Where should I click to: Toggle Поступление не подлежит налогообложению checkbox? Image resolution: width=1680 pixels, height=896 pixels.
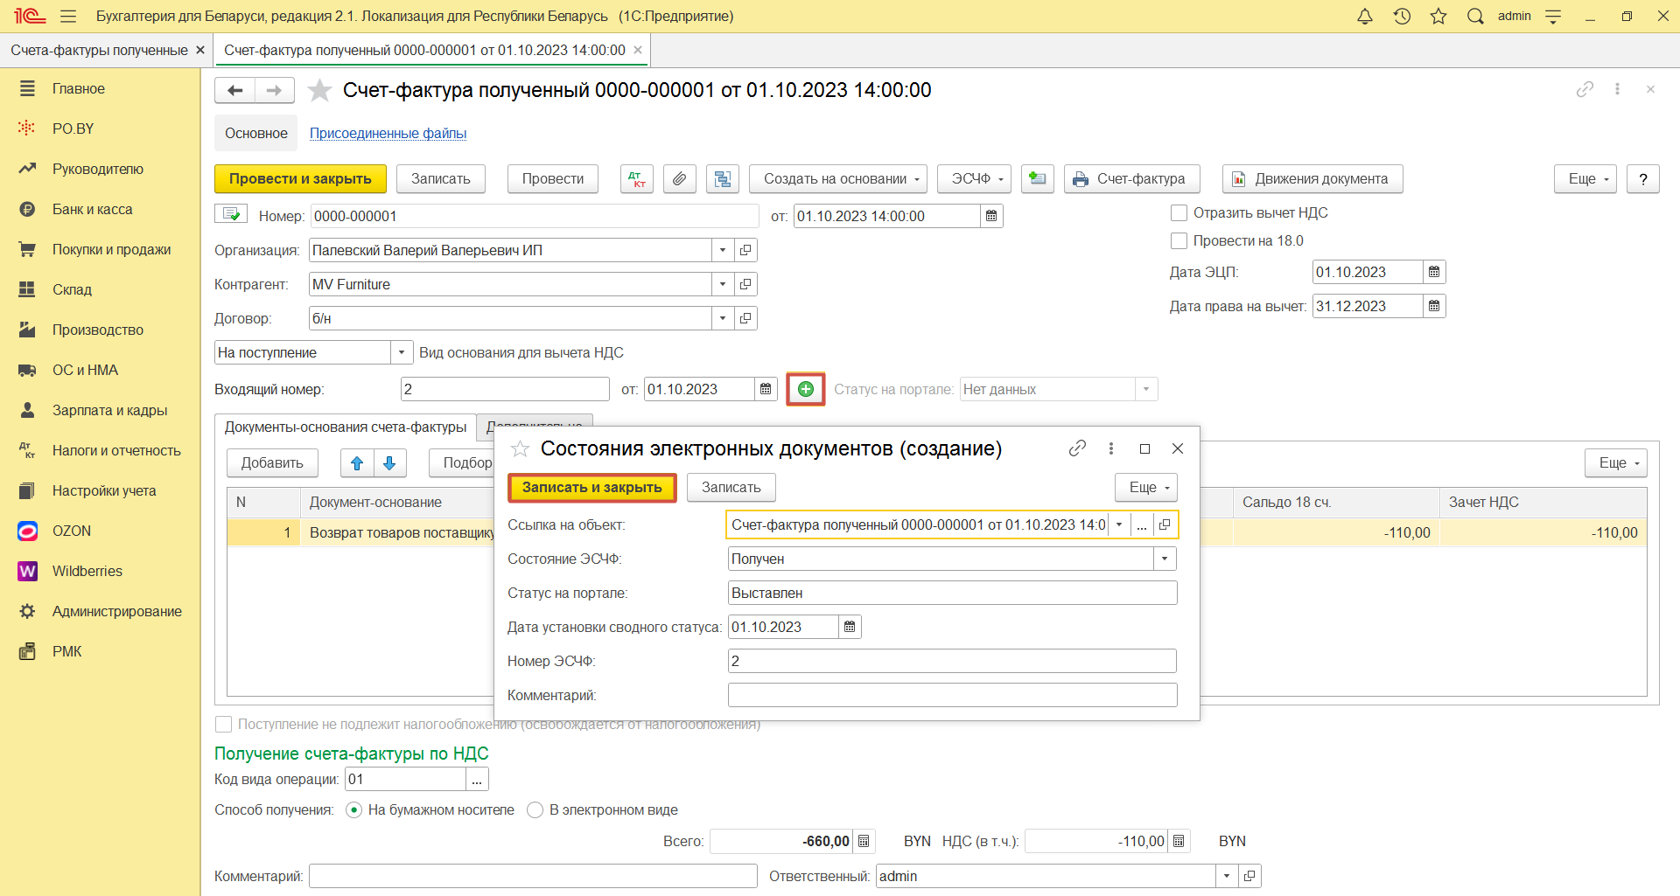pyautogui.click(x=223, y=724)
